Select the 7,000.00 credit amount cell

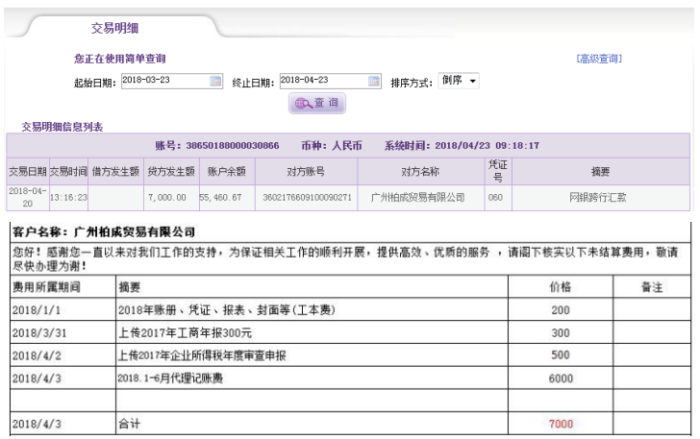click(x=171, y=197)
